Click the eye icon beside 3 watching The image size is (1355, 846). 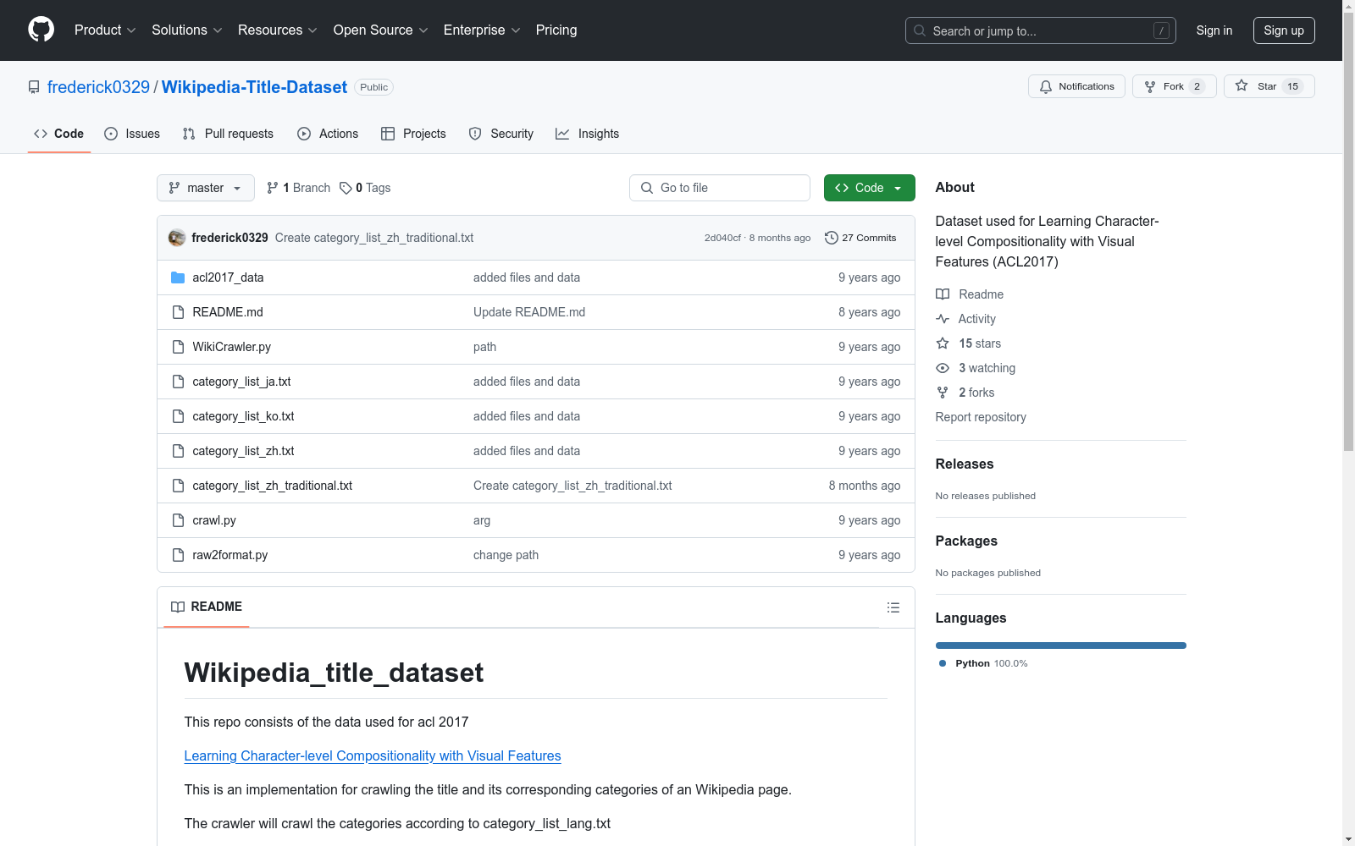point(943,368)
